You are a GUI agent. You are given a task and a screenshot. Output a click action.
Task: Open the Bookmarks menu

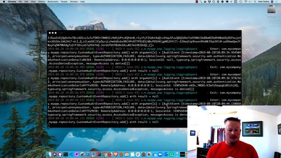click(x=53, y=2)
